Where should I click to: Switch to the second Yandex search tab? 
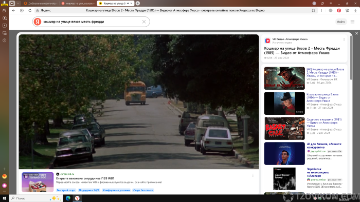(x=78, y=4)
